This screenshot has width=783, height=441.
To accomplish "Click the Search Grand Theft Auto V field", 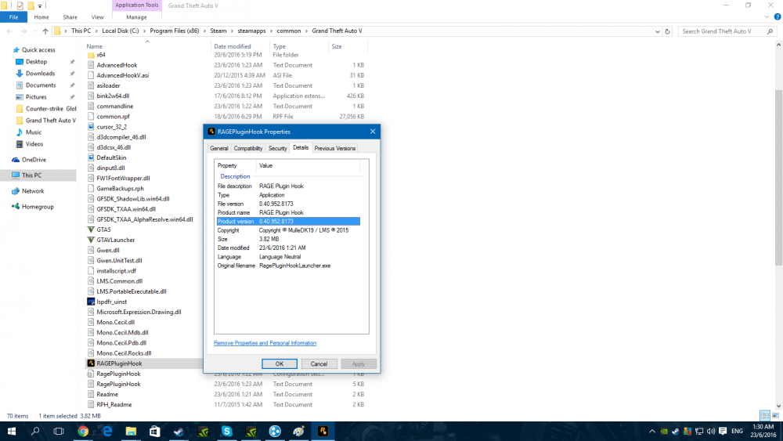I will [722, 31].
